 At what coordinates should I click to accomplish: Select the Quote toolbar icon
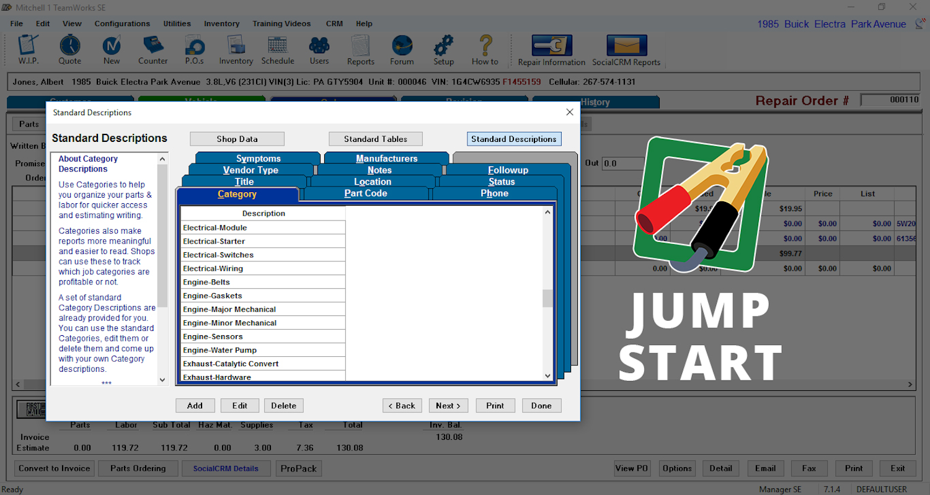pos(69,50)
